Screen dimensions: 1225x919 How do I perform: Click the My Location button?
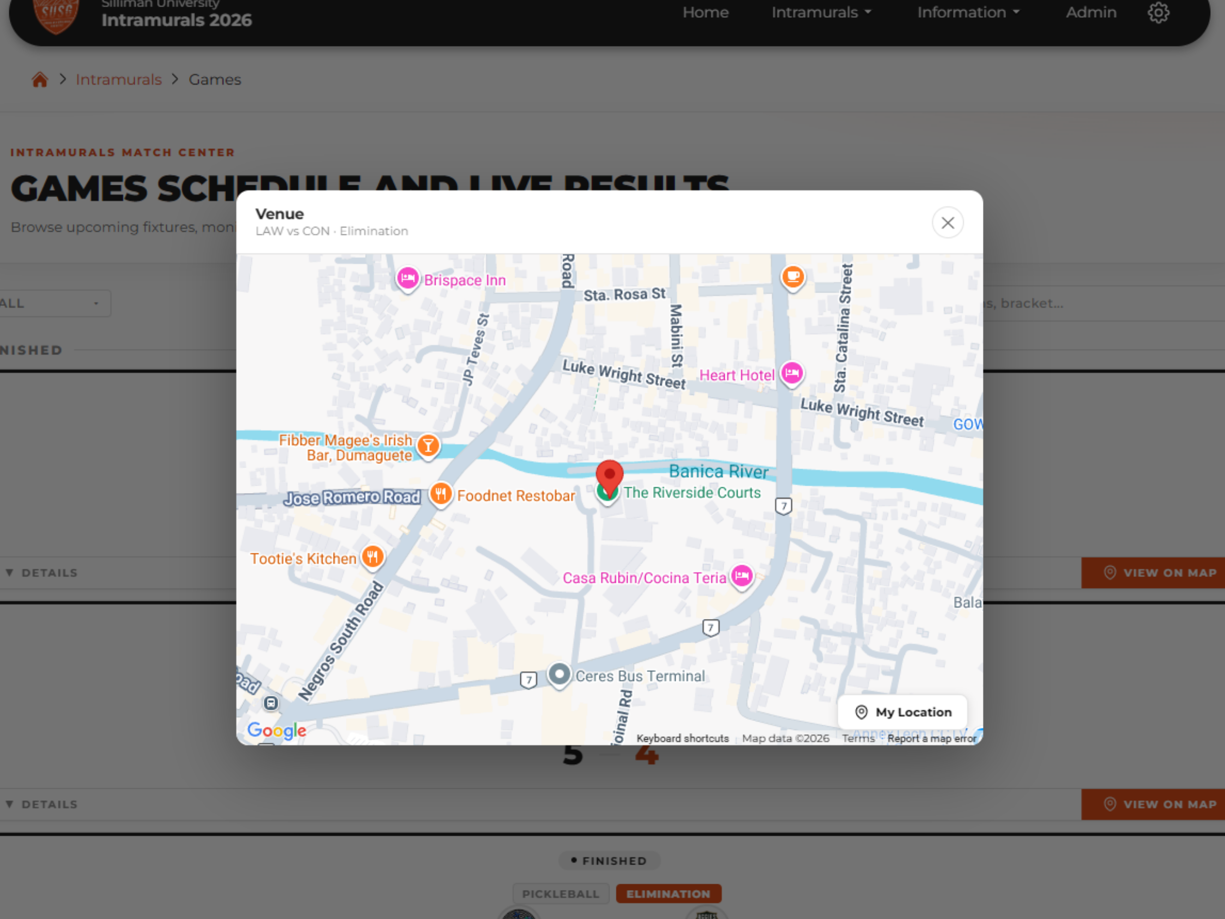click(x=903, y=712)
